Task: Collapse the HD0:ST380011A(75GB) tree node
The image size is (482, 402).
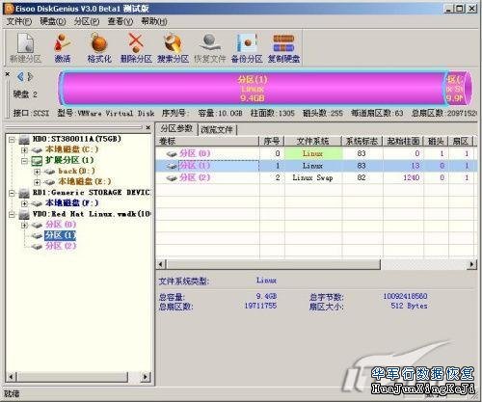Action: (x=12, y=140)
